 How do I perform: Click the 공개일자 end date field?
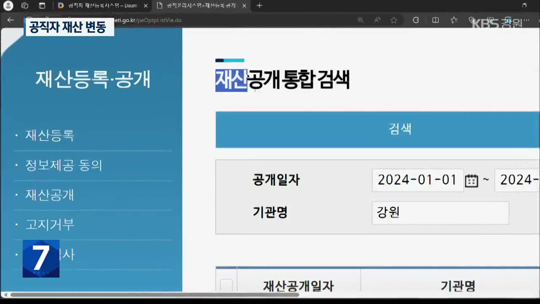(x=517, y=180)
